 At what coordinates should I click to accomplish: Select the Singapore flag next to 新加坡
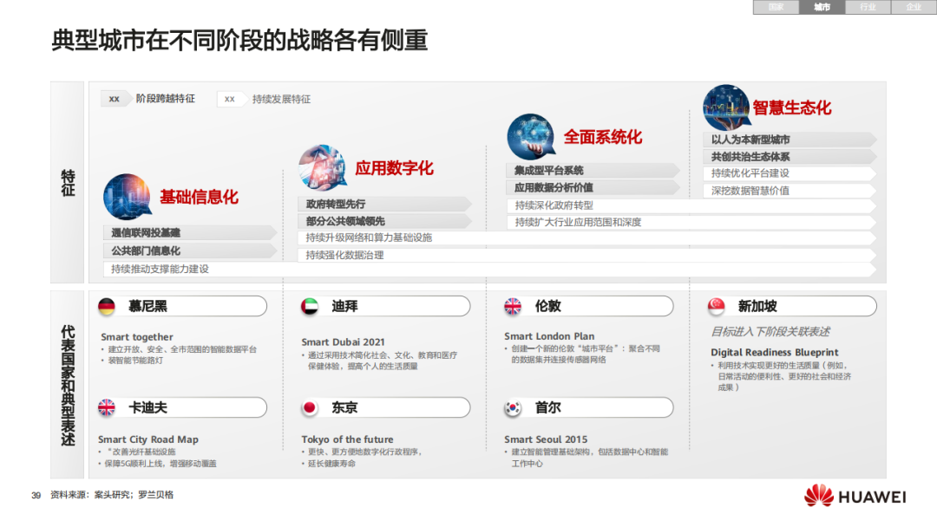tap(715, 306)
